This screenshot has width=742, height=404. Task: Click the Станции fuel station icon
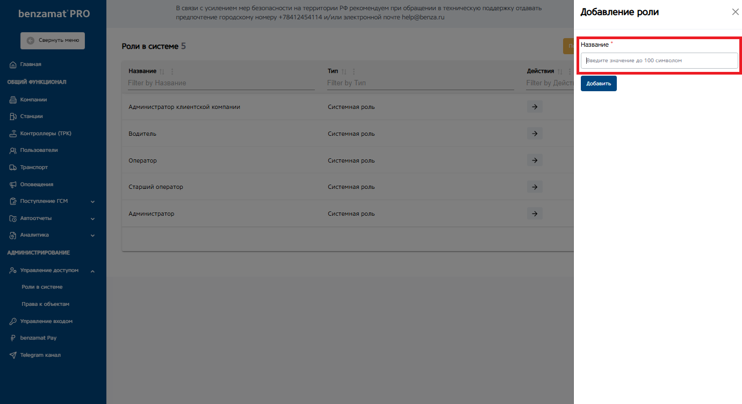click(x=13, y=116)
